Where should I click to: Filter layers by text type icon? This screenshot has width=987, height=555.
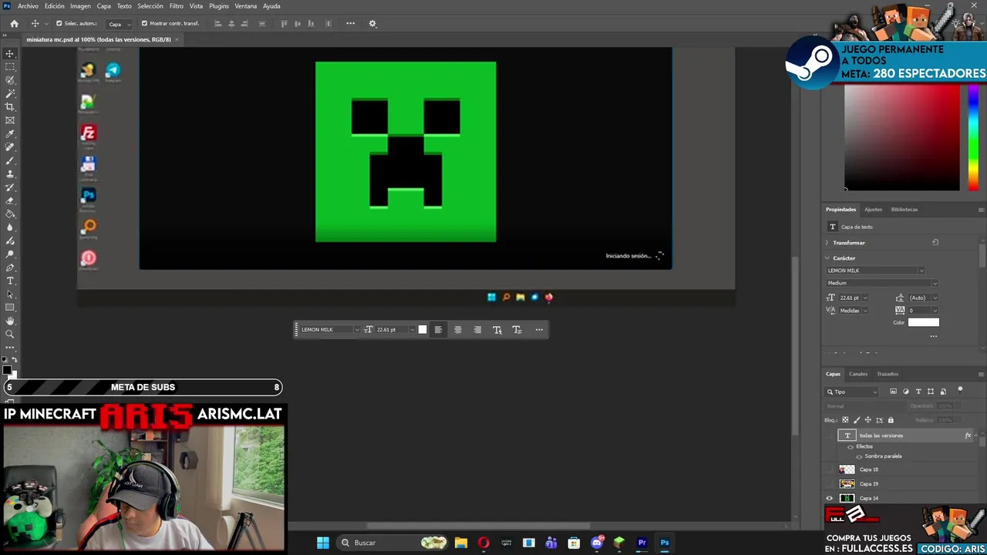click(918, 392)
